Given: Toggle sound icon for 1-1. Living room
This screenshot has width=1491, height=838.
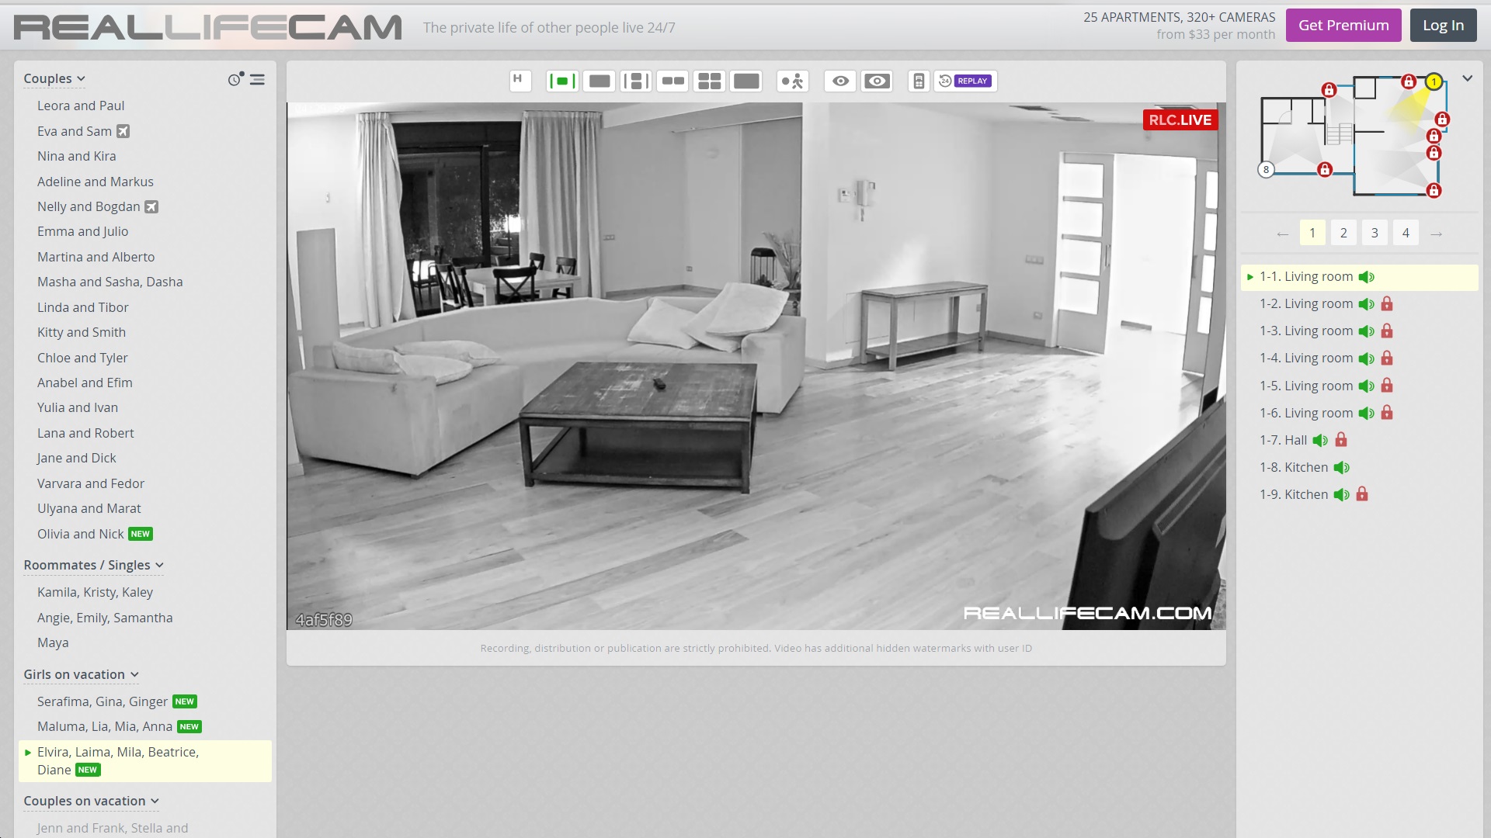Looking at the screenshot, I should tap(1367, 277).
